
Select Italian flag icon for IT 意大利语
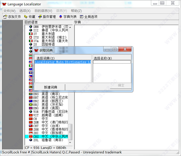pos(31,34)
